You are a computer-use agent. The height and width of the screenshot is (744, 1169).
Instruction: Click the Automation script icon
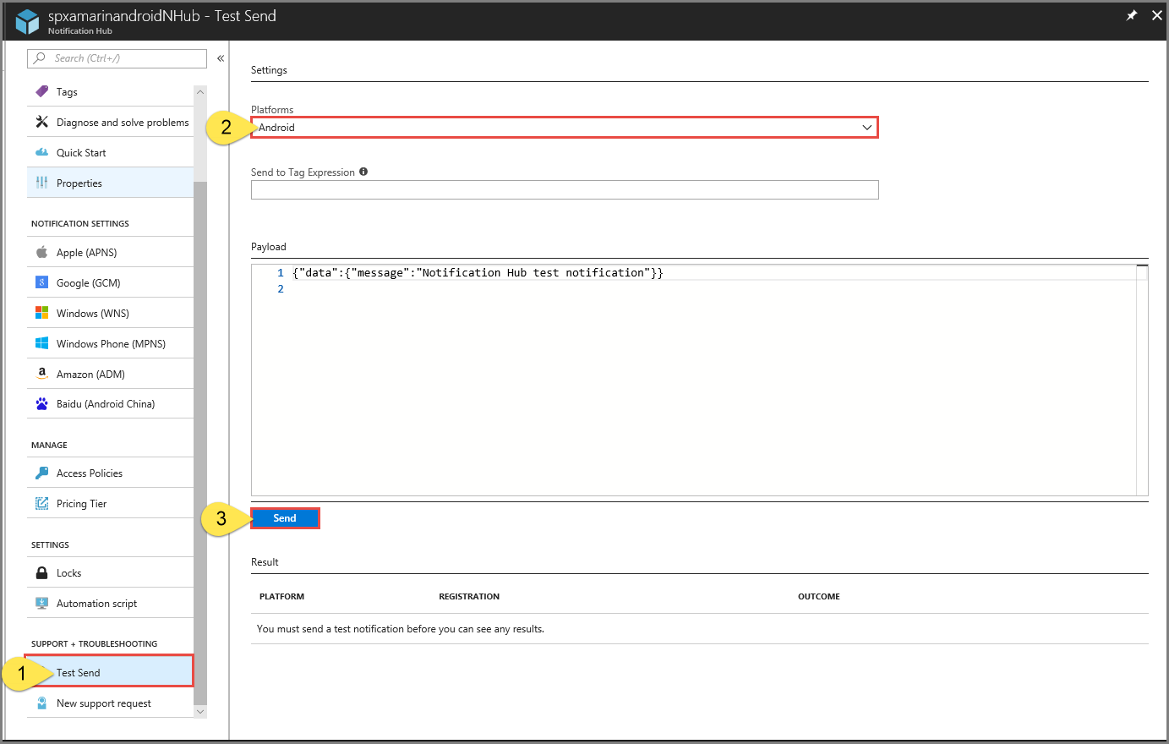(x=41, y=602)
